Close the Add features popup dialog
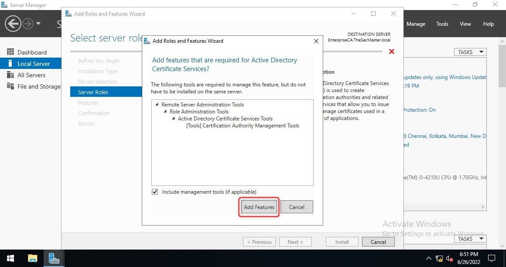Image resolution: width=506 pixels, height=267 pixels. tap(316, 41)
